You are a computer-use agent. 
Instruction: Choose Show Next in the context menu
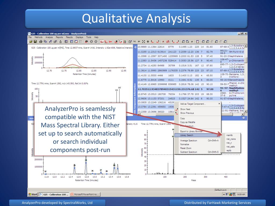coord(198,109)
